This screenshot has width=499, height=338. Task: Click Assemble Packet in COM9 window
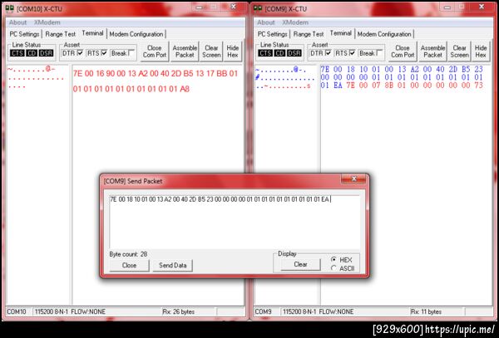pos(432,51)
